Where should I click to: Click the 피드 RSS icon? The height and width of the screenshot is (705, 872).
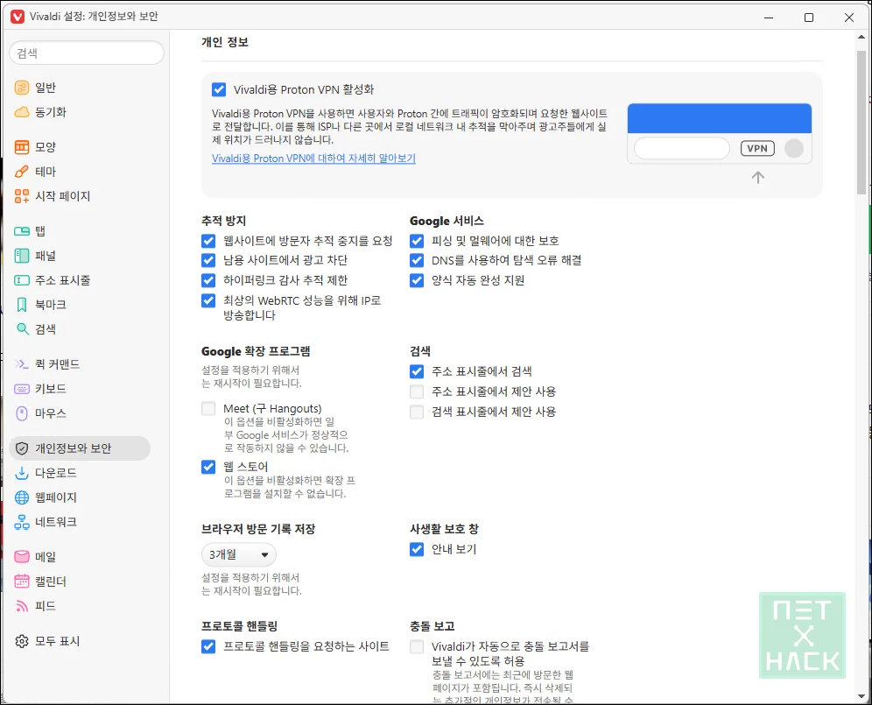coord(22,605)
